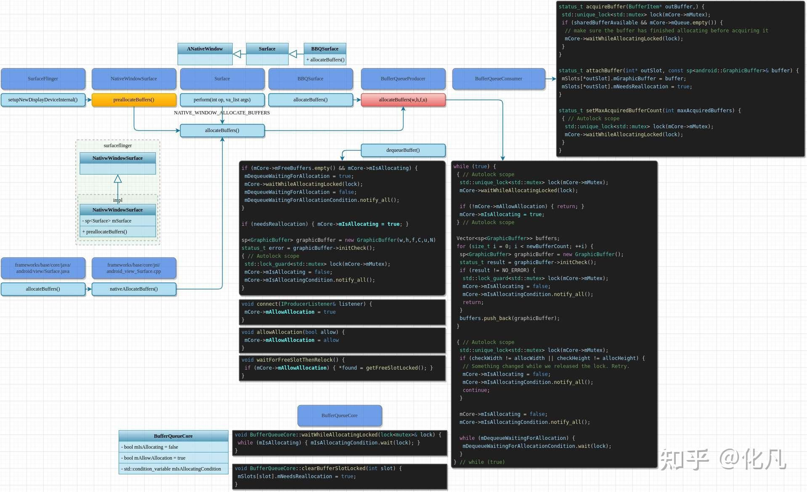
Task: Select the BBQSurface class title
Action: 325,49
